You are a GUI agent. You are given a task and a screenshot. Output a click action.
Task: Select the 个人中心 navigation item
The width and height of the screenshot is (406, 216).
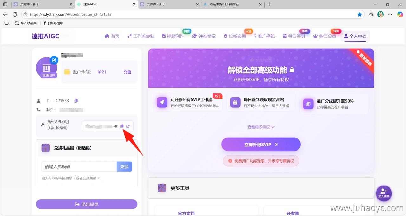pos(355,36)
